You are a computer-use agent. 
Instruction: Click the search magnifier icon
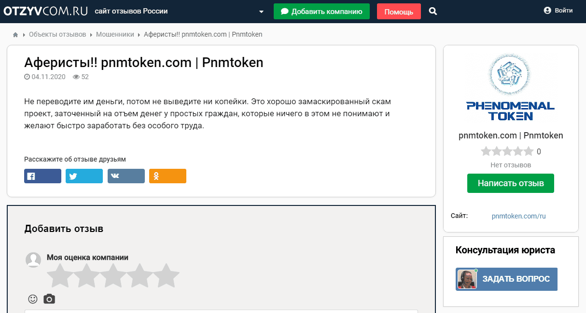[433, 11]
